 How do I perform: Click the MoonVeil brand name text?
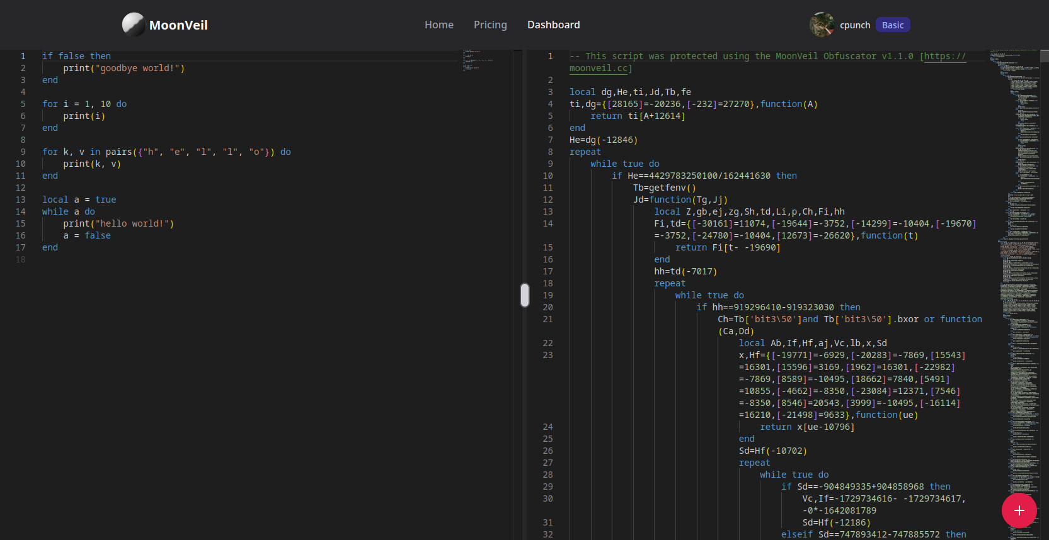point(178,25)
